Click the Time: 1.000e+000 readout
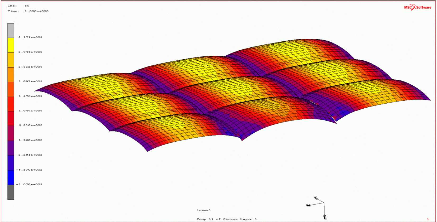Image resolution: width=437 pixels, height=222 pixels. tap(28, 11)
